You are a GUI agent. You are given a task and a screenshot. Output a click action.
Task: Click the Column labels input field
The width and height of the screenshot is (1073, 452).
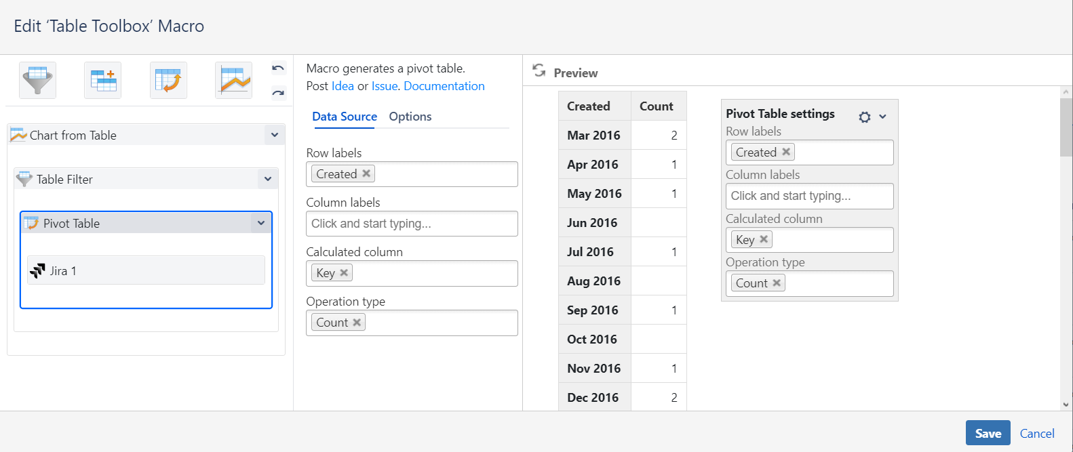tap(412, 224)
